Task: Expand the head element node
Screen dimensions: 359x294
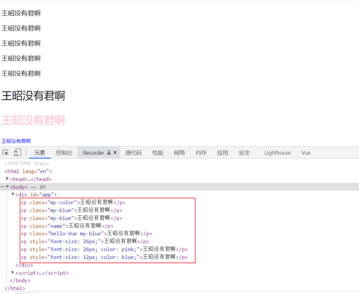Action: coord(7,179)
